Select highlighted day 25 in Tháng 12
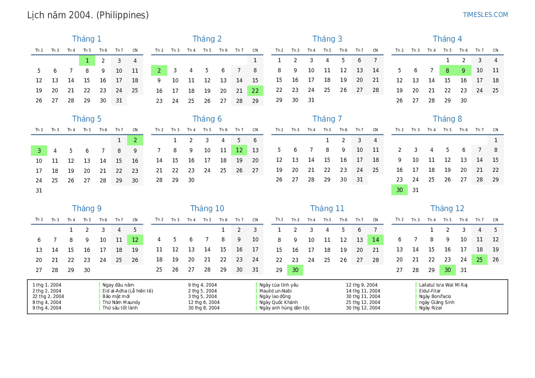535x378 pixels. point(480,260)
